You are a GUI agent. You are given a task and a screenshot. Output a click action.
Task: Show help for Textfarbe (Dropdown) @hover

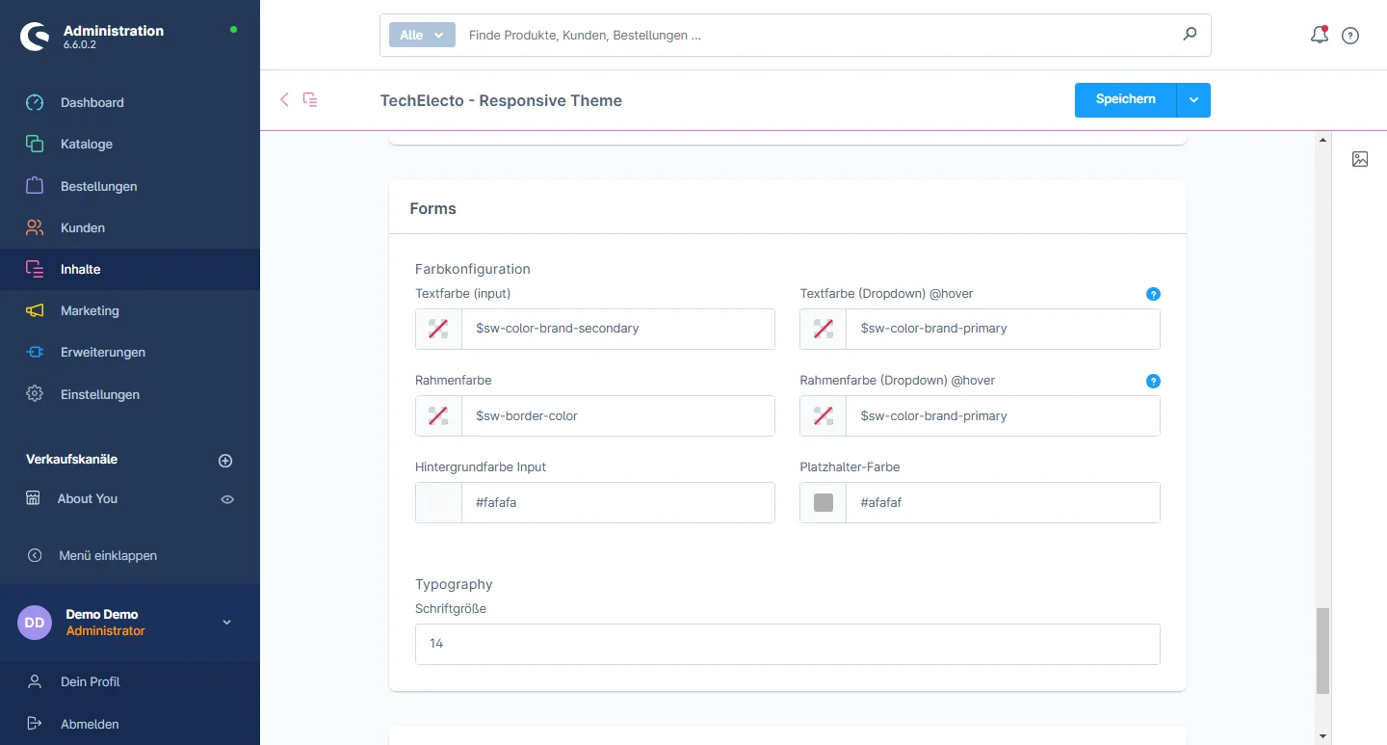(x=1153, y=294)
